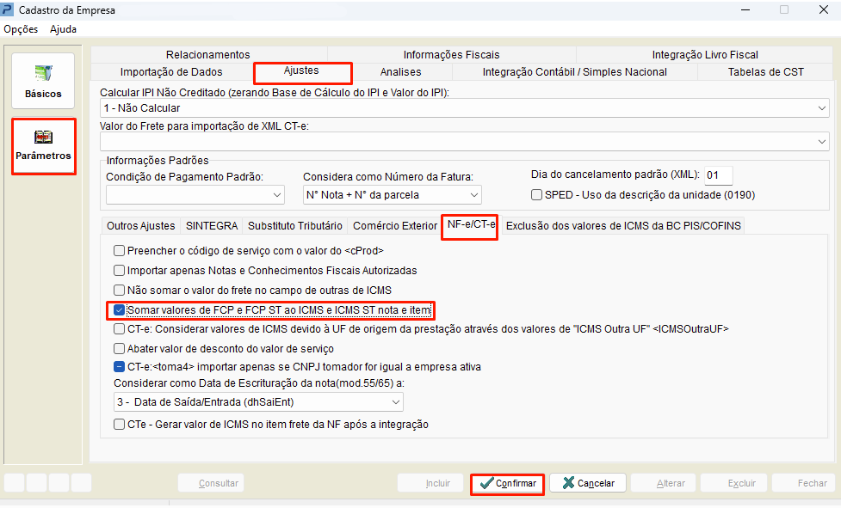Viewport: 841px width, 508px height.
Task: Toggle CT-e toma4 importar CNPJ tomador checkbox
Action: point(119,367)
